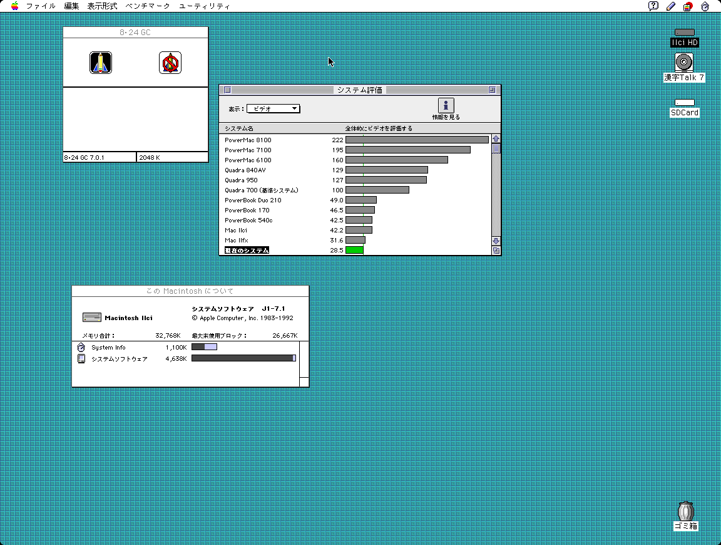Open the ユーティリティ menu
The image size is (721, 545).
pyautogui.click(x=205, y=6)
